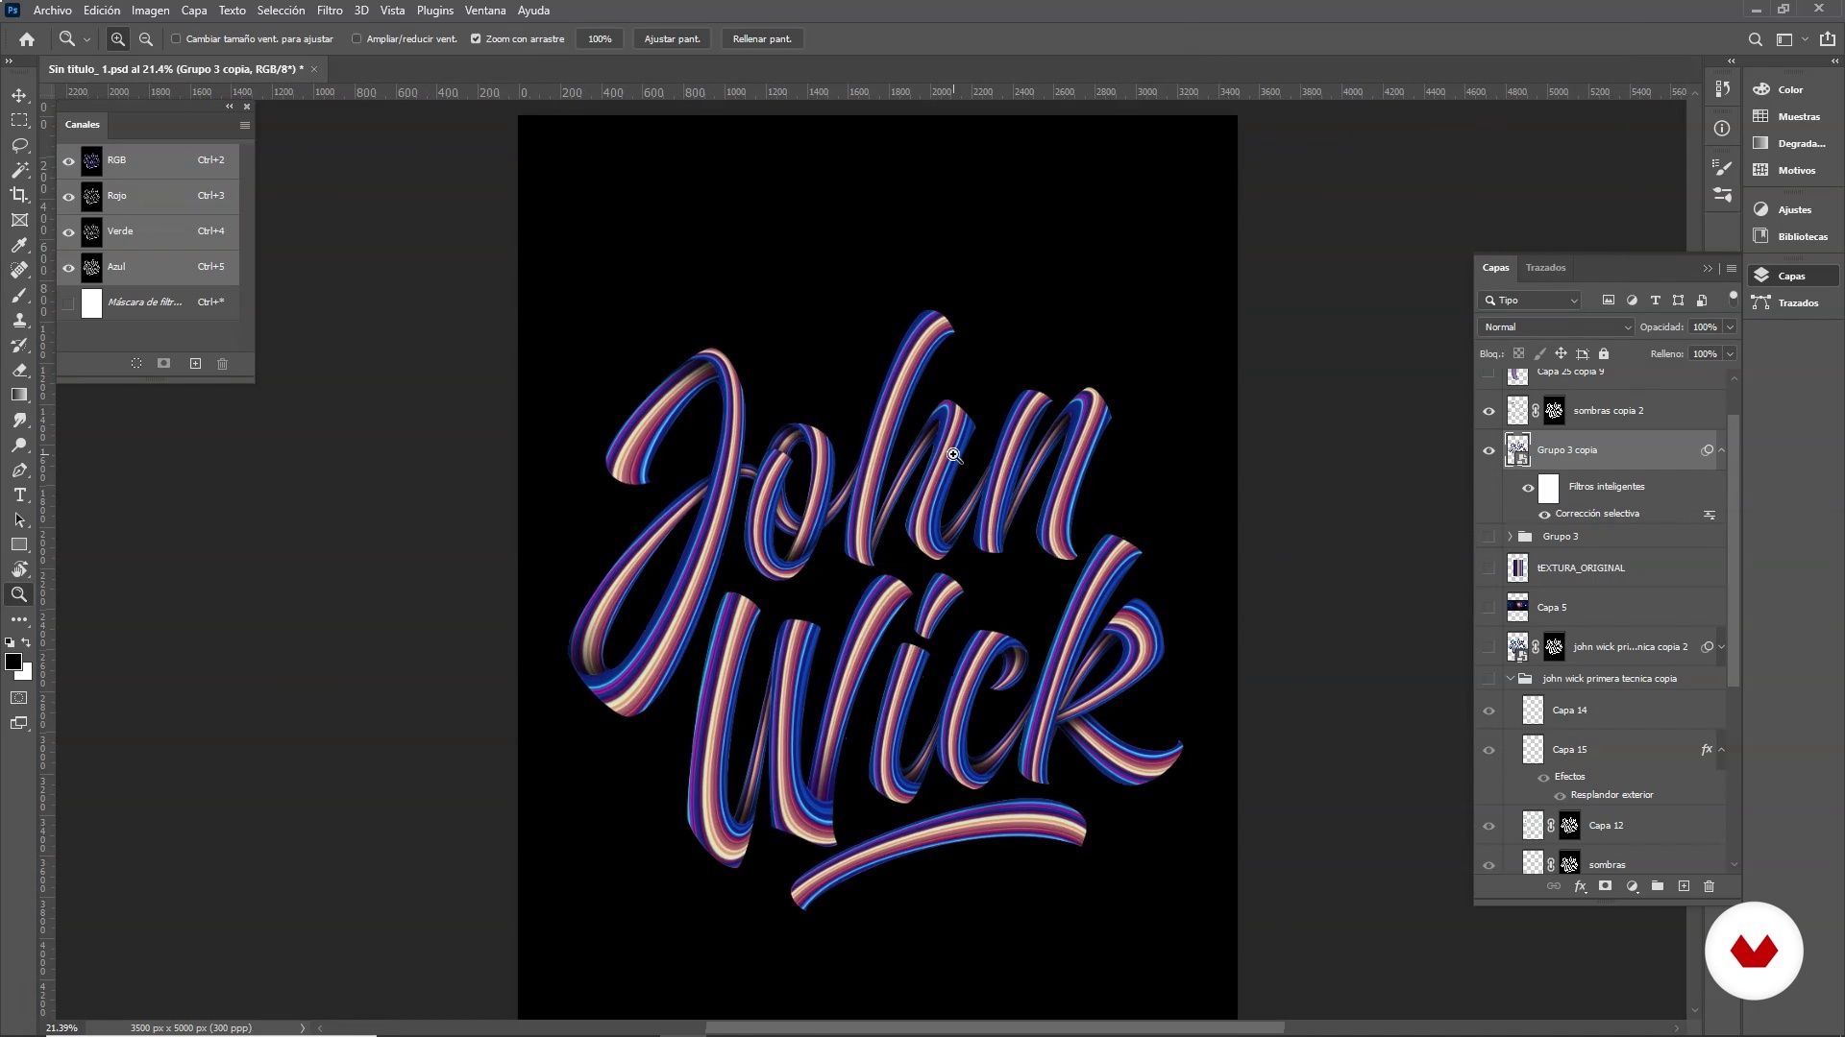Show the tEXTURA_ORIGINAL layer
1845x1037 pixels.
point(1488,568)
